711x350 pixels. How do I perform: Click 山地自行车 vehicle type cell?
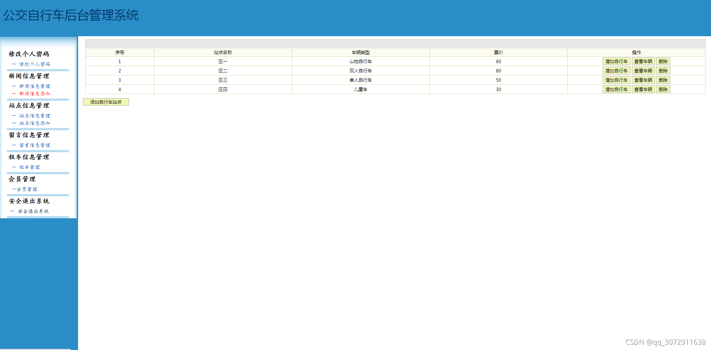pyautogui.click(x=361, y=61)
